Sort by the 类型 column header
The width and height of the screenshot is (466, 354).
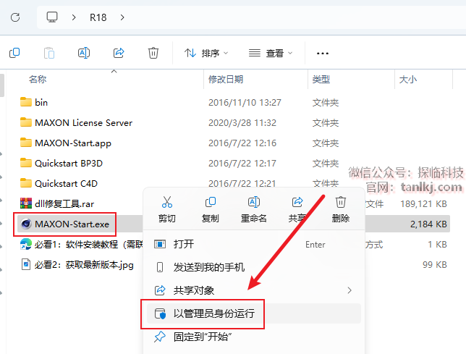tap(321, 80)
